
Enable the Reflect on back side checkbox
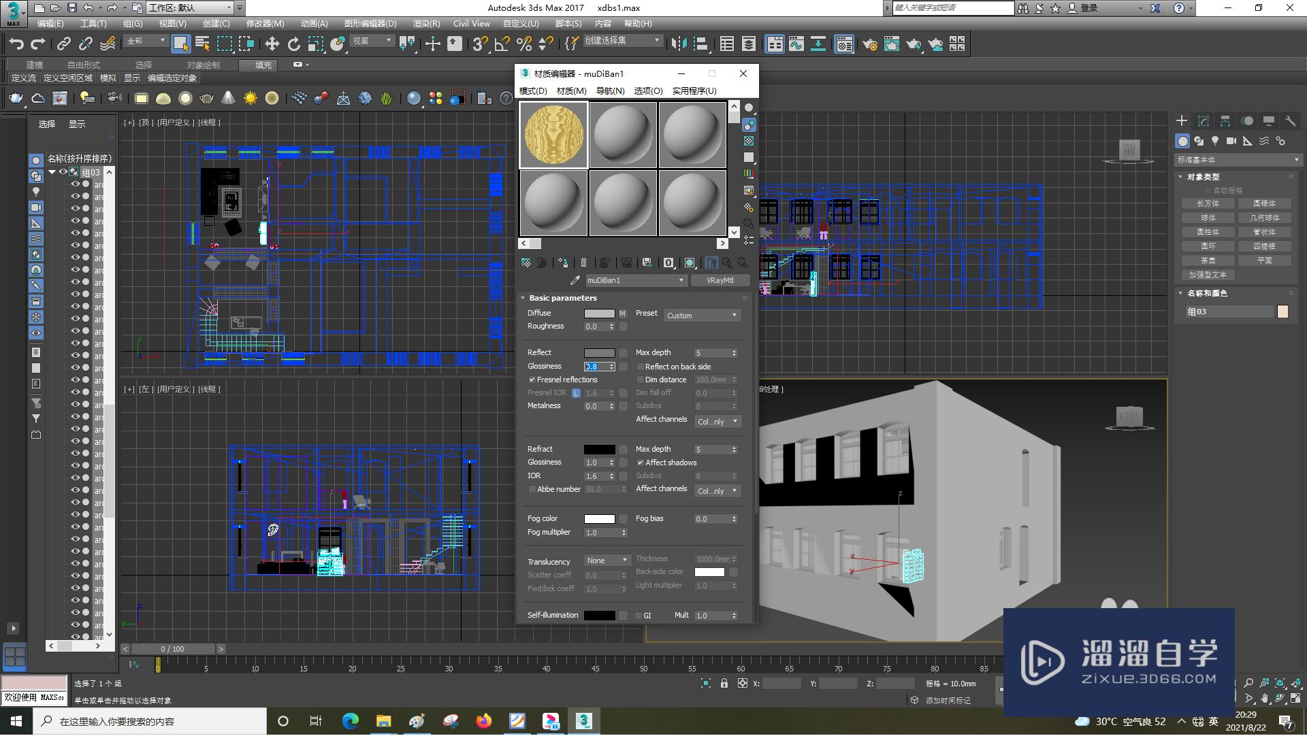pyautogui.click(x=641, y=367)
